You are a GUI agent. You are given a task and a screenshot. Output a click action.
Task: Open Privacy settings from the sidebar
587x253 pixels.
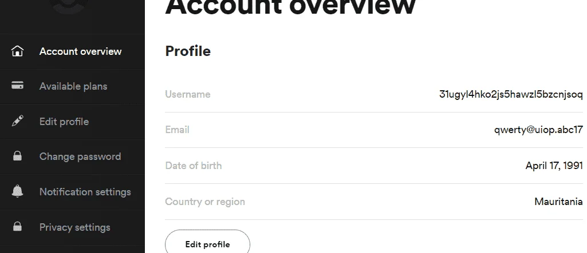tap(75, 227)
